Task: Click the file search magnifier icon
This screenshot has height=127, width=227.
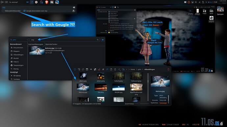Action: click(x=98, y=40)
